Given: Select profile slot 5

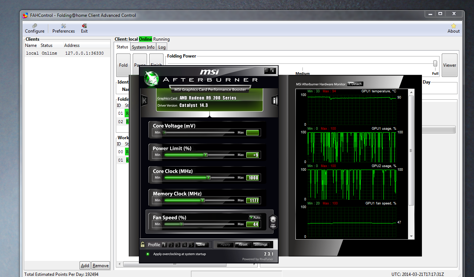Looking at the screenshot, I should [x=191, y=245].
